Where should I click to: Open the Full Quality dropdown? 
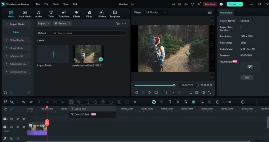[x=156, y=12]
